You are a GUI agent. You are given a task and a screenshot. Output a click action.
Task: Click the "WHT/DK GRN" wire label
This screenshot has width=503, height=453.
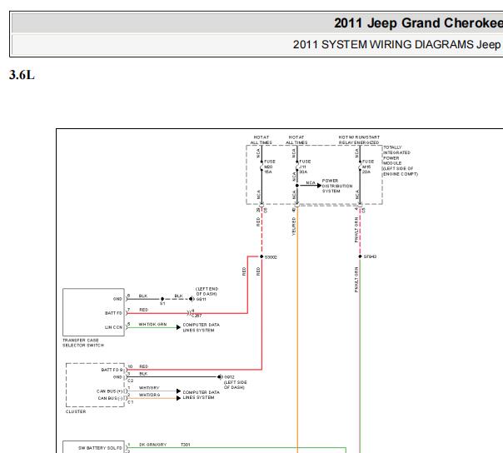pyautogui.click(x=152, y=325)
